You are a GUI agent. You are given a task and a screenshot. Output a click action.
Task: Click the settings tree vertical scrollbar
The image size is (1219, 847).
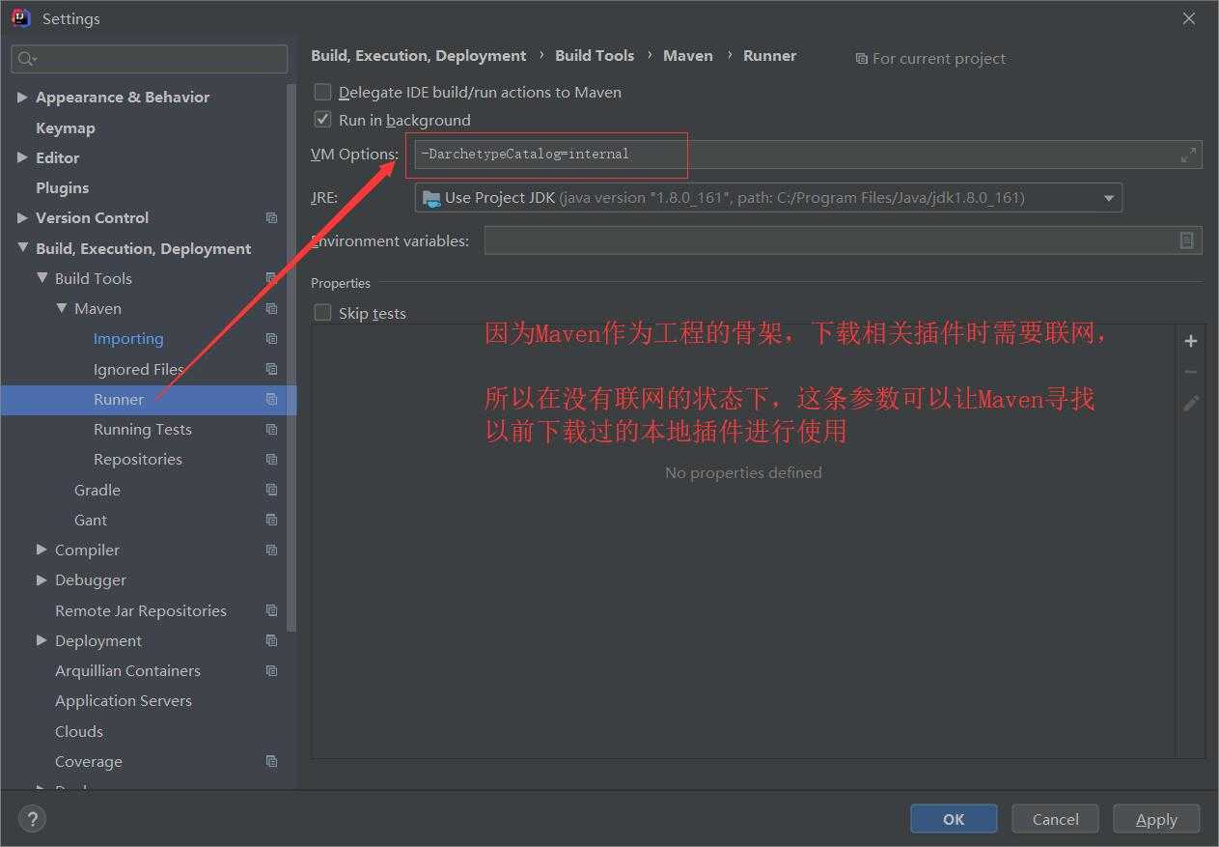pyautogui.click(x=291, y=357)
